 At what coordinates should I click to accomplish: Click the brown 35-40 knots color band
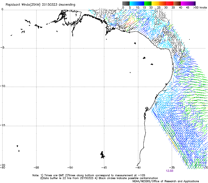(x=177, y=3)
